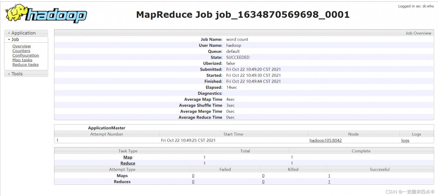The width and height of the screenshot is (438, 196).
Task: Click successful Reduces attempts count
Action: pyautogui.click(x=329, y=182)
